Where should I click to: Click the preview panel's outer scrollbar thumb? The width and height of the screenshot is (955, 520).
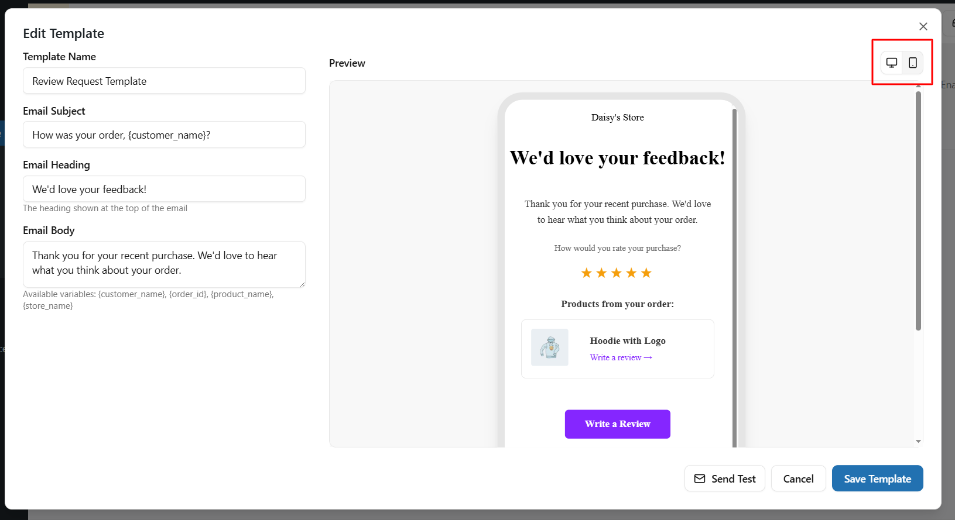[918, 211]
